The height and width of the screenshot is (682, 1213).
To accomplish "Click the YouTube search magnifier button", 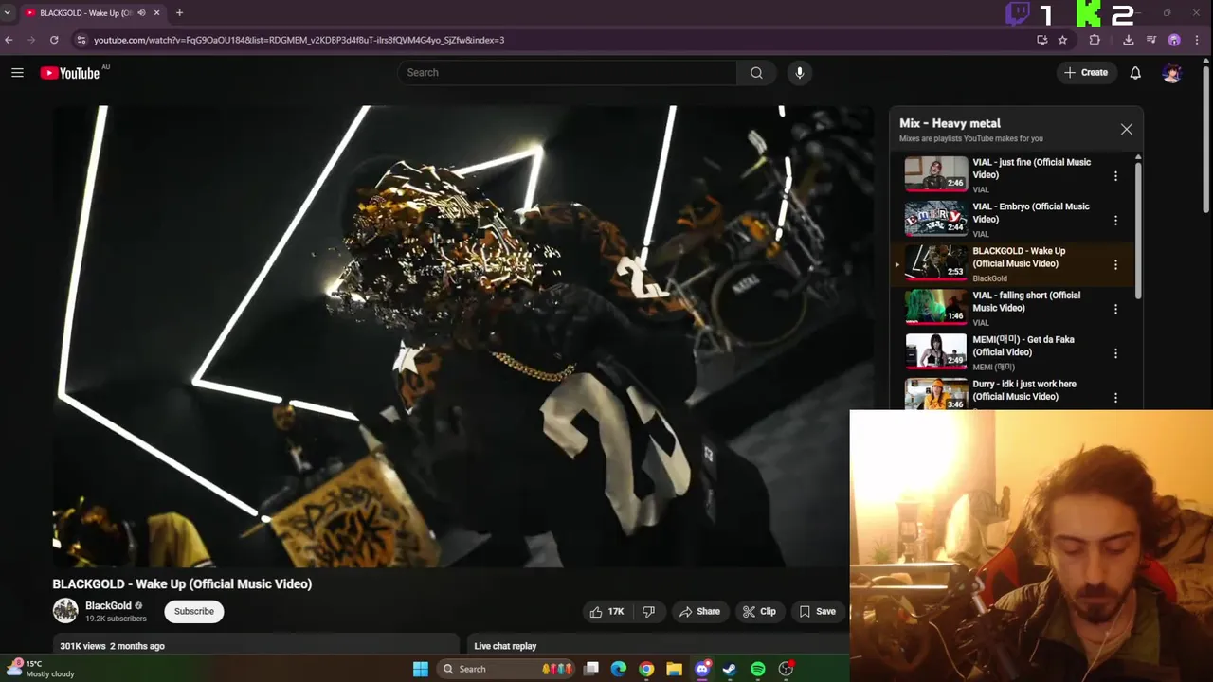I will [x=756, y=73].
